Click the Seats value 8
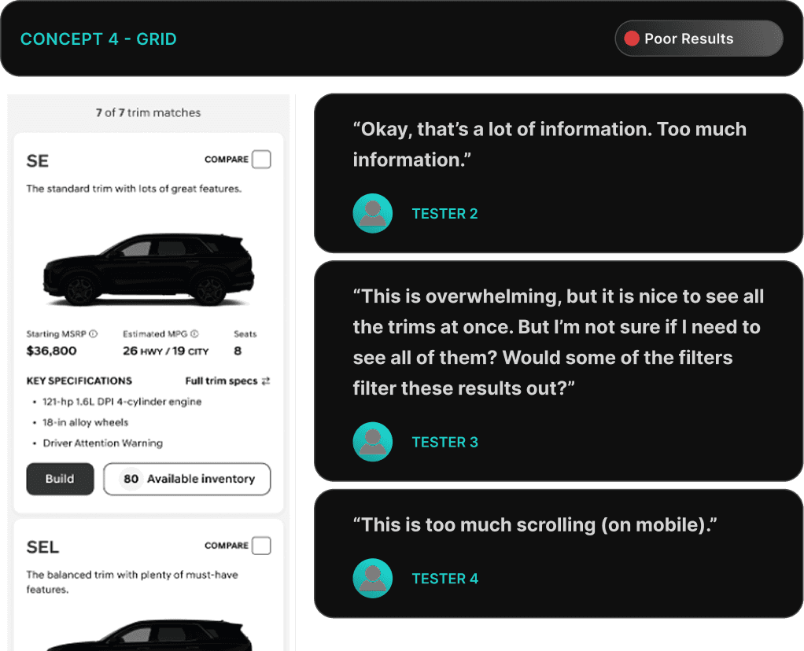This screenshot has width=804, height=651. (x=238, y=351)
